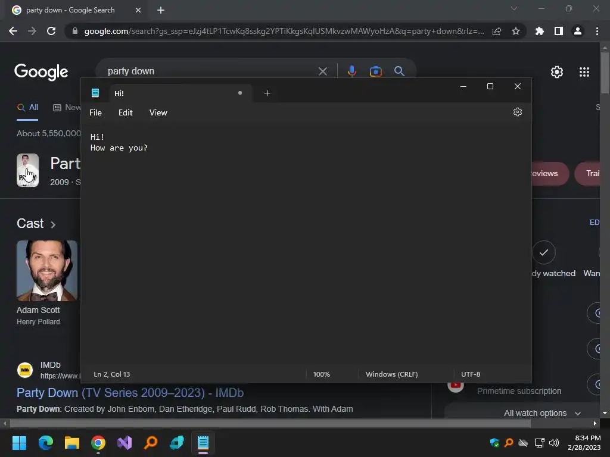Mark as already watched checkmark

[543, 252]
